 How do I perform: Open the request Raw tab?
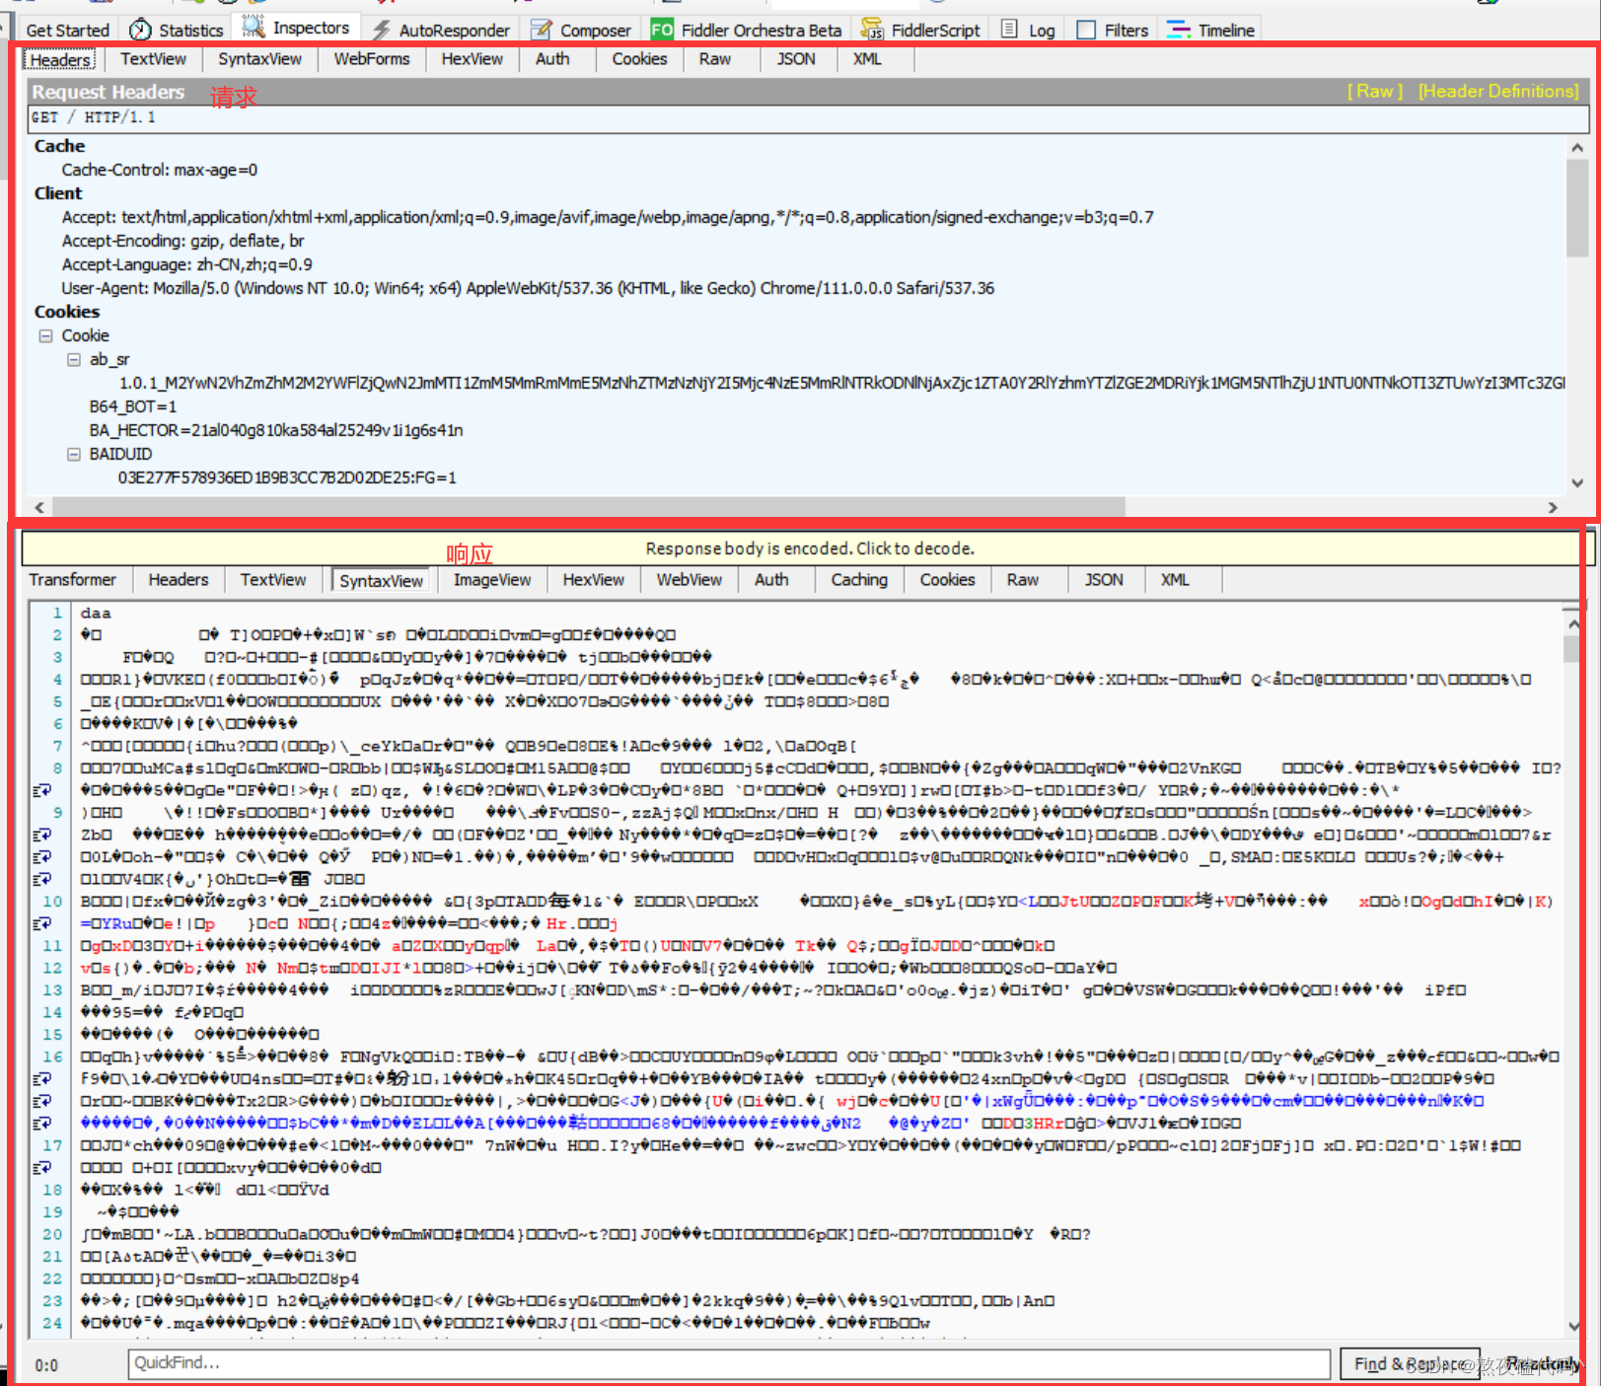click(x=715, y=59)
